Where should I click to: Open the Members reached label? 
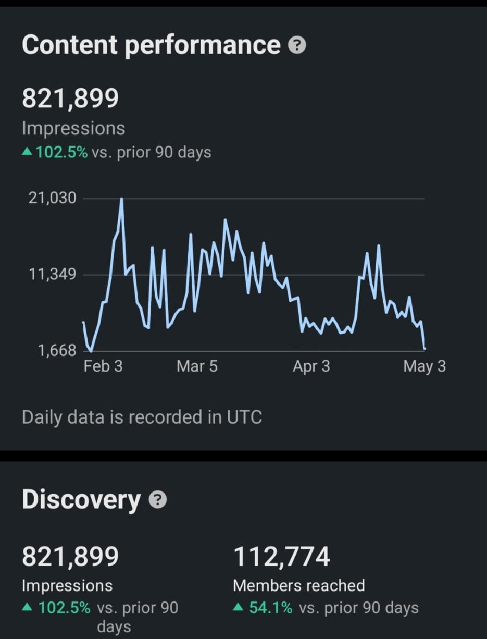pyautogui.click(x=298, y=585)
